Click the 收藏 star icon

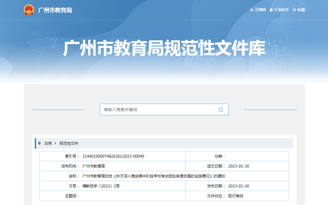pyautogui.click(x=294, y=10)
